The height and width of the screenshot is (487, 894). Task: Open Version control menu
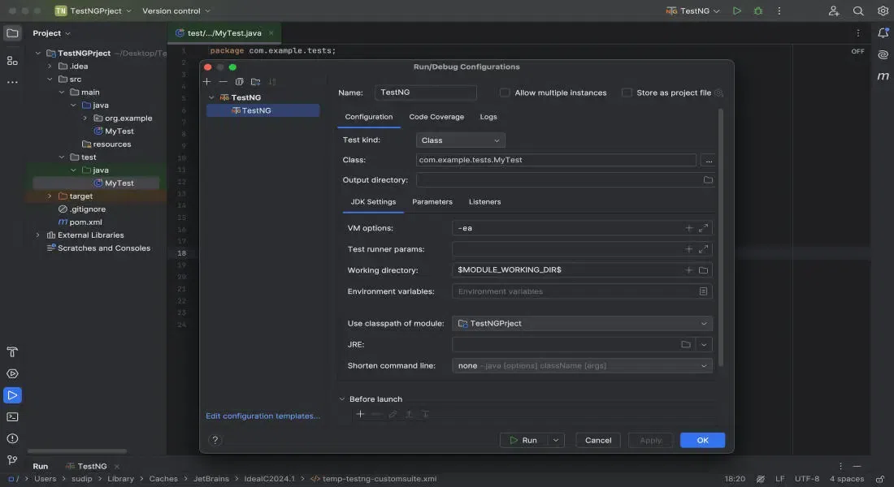click(x=176, y=11)
